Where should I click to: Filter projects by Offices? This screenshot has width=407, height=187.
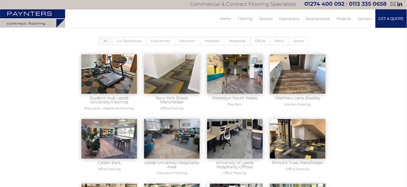[260, 41]
